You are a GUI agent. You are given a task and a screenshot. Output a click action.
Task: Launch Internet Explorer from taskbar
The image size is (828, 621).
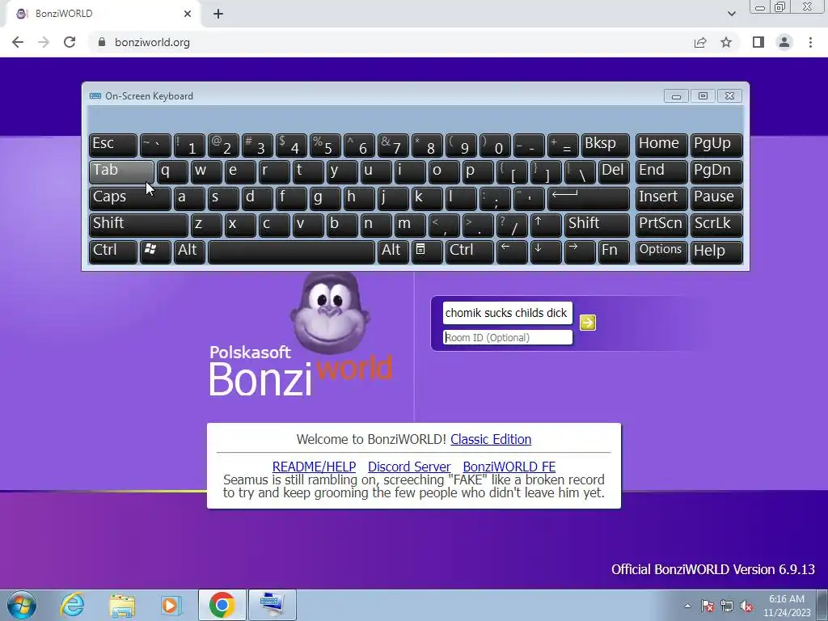tap(72, 605)
